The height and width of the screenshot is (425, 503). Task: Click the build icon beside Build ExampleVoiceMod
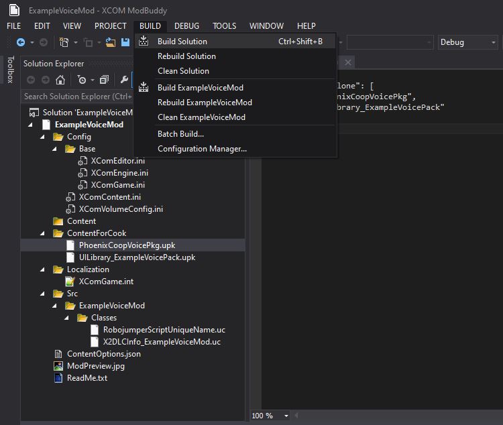[144, 87]
